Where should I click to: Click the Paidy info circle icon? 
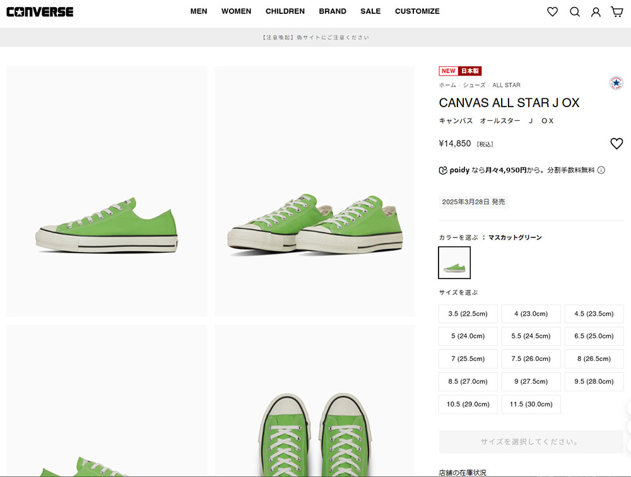(x=601, y=170)
